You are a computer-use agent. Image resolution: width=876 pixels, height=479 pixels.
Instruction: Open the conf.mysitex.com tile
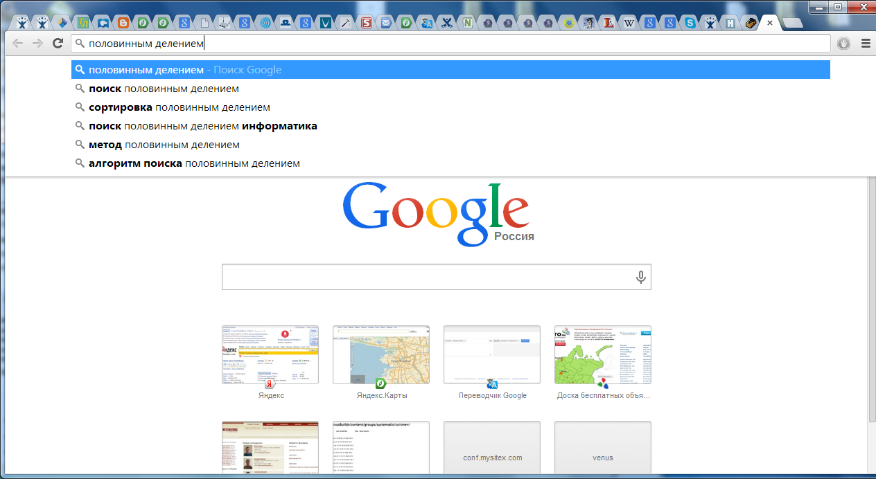tap(492, 449)
